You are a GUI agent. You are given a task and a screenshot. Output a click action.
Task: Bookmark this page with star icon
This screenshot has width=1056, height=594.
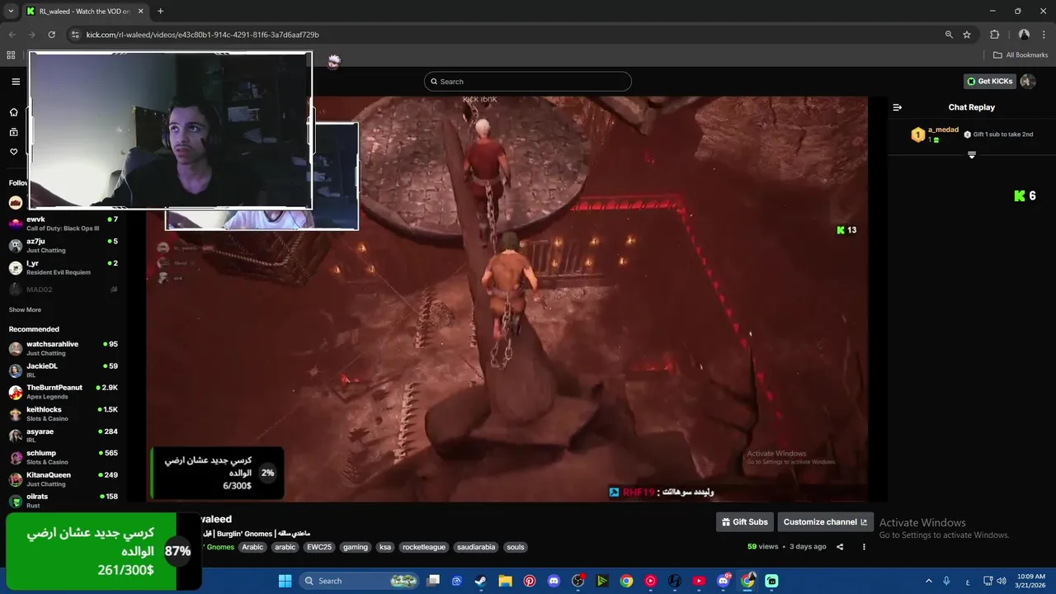point(967,35)
